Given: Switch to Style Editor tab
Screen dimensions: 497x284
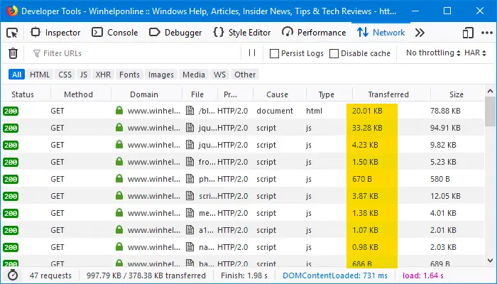Looking at the screenshot, I should [242, 33].
